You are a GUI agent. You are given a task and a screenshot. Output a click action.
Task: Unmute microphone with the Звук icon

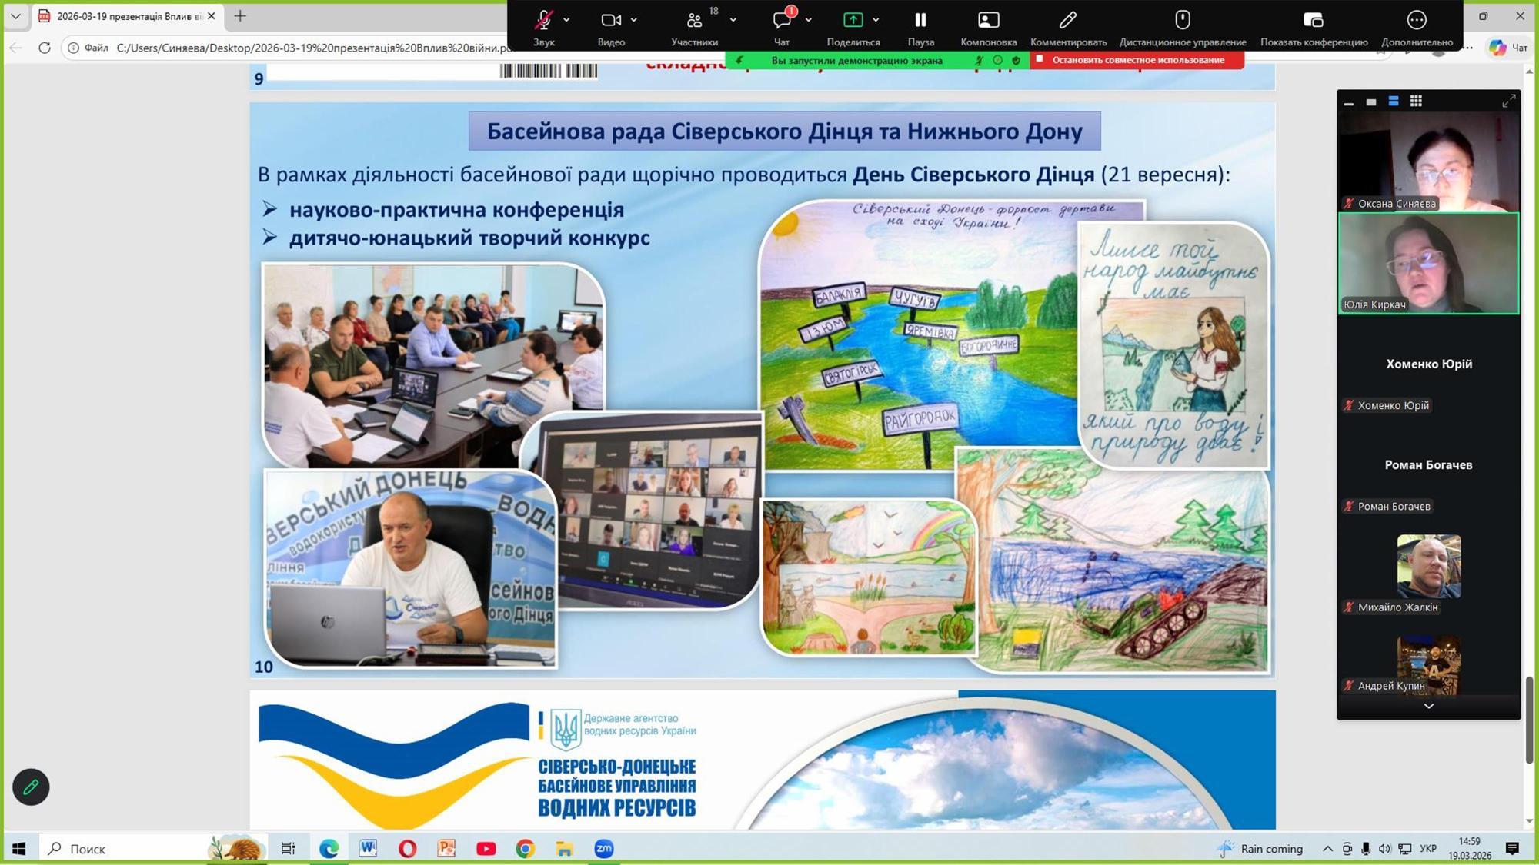pos(544,21)
